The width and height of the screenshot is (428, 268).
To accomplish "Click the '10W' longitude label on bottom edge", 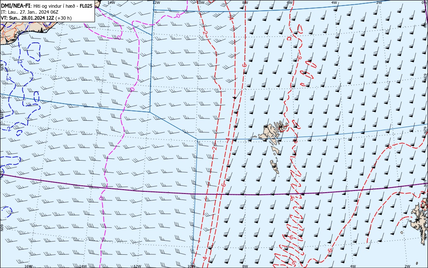I will (191, 266).
